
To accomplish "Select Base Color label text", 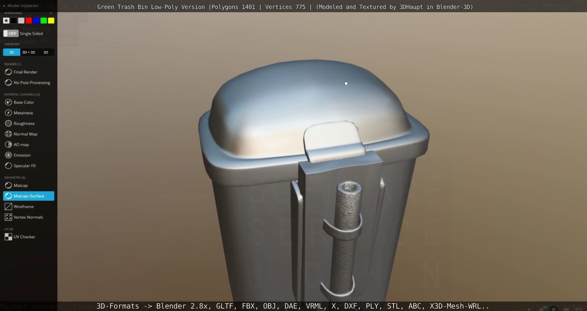I will tap(24, 102).
